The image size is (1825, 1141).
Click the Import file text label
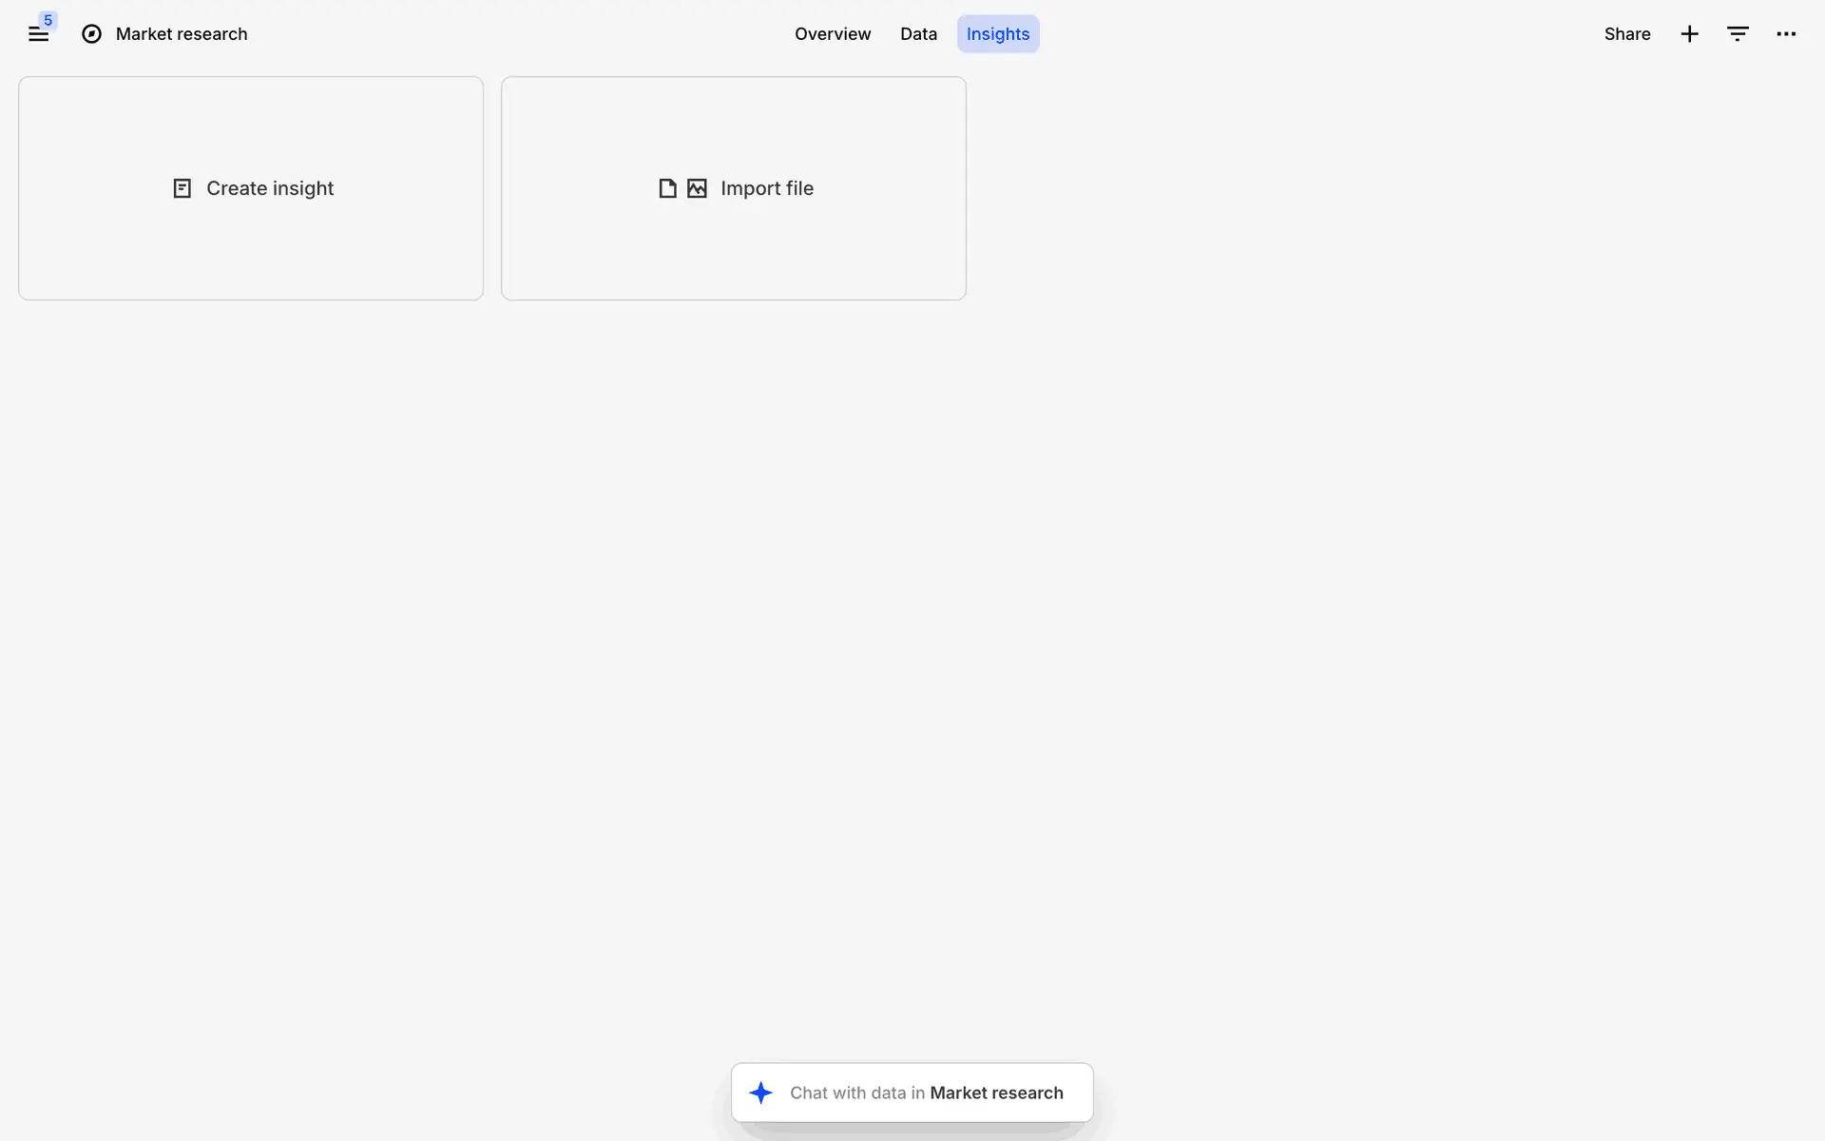[766, 188]
